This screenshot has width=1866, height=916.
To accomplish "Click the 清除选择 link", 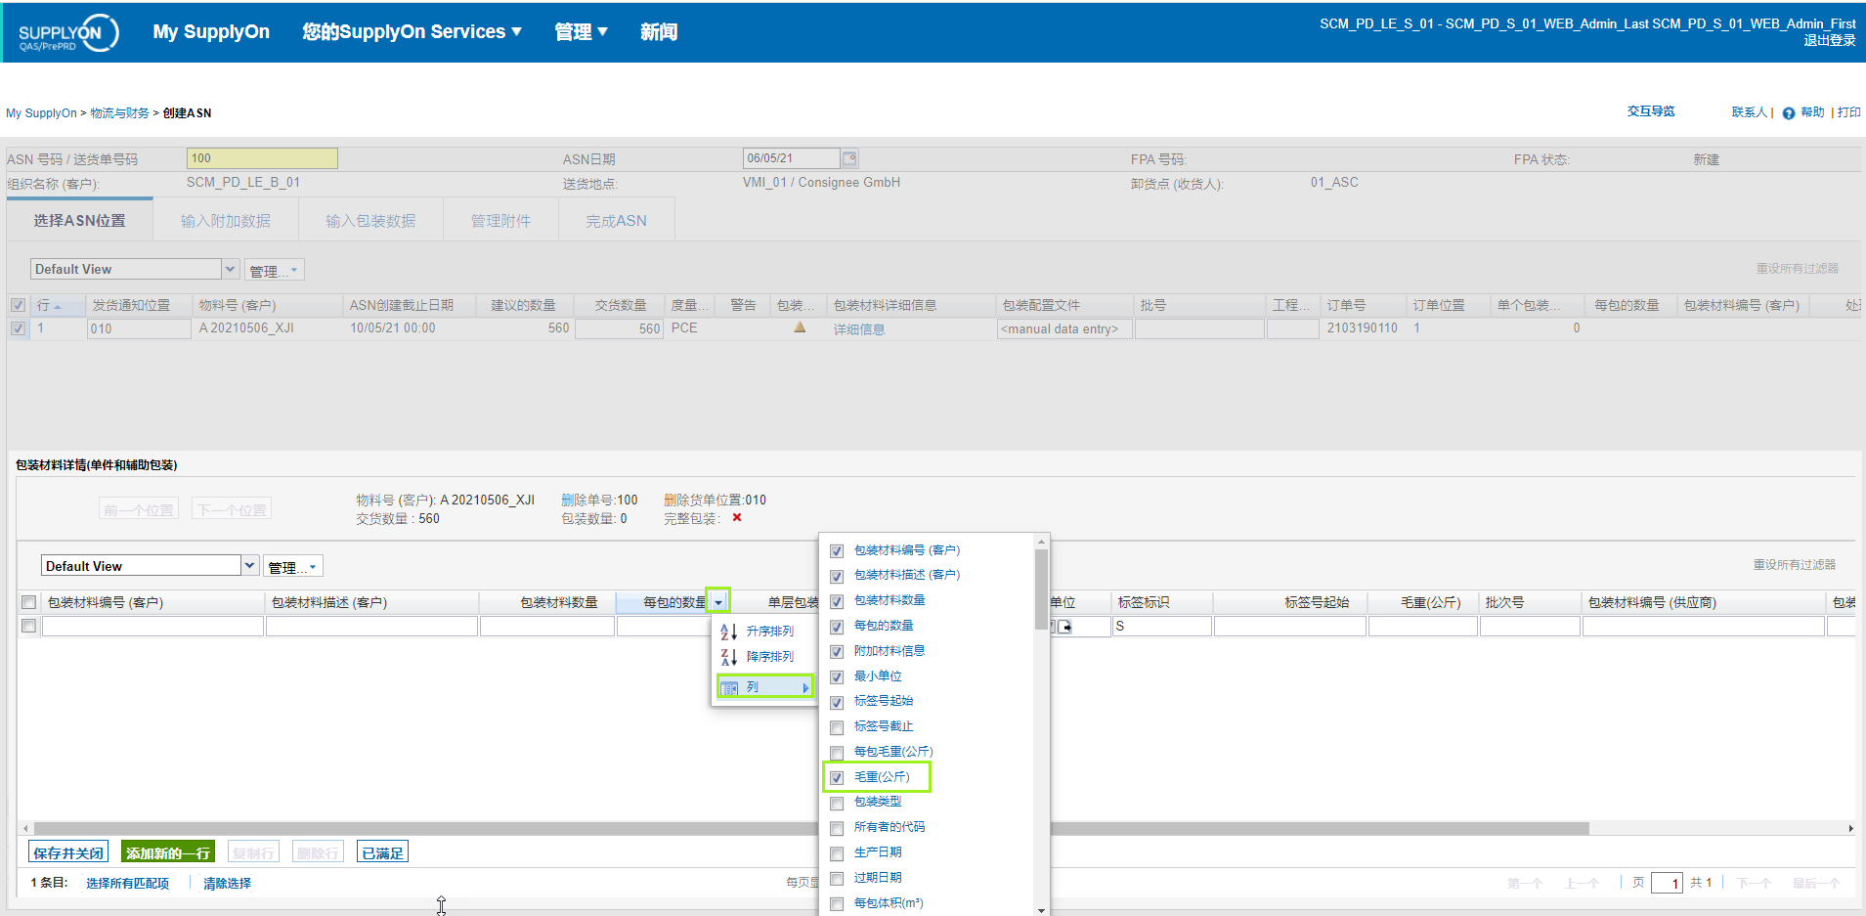I will [227, 884].
